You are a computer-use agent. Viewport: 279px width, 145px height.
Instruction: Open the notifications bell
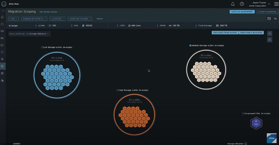point(233,4)
